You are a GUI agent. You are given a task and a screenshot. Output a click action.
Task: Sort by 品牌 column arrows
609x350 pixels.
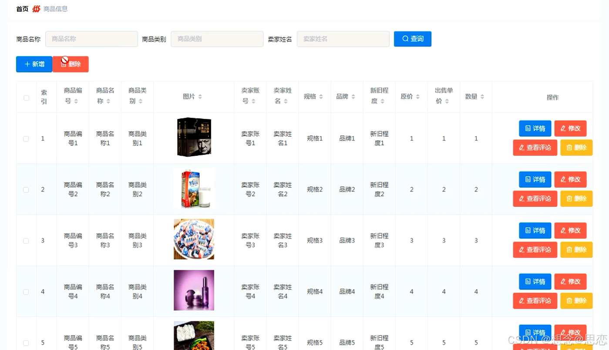click(353, 97)
